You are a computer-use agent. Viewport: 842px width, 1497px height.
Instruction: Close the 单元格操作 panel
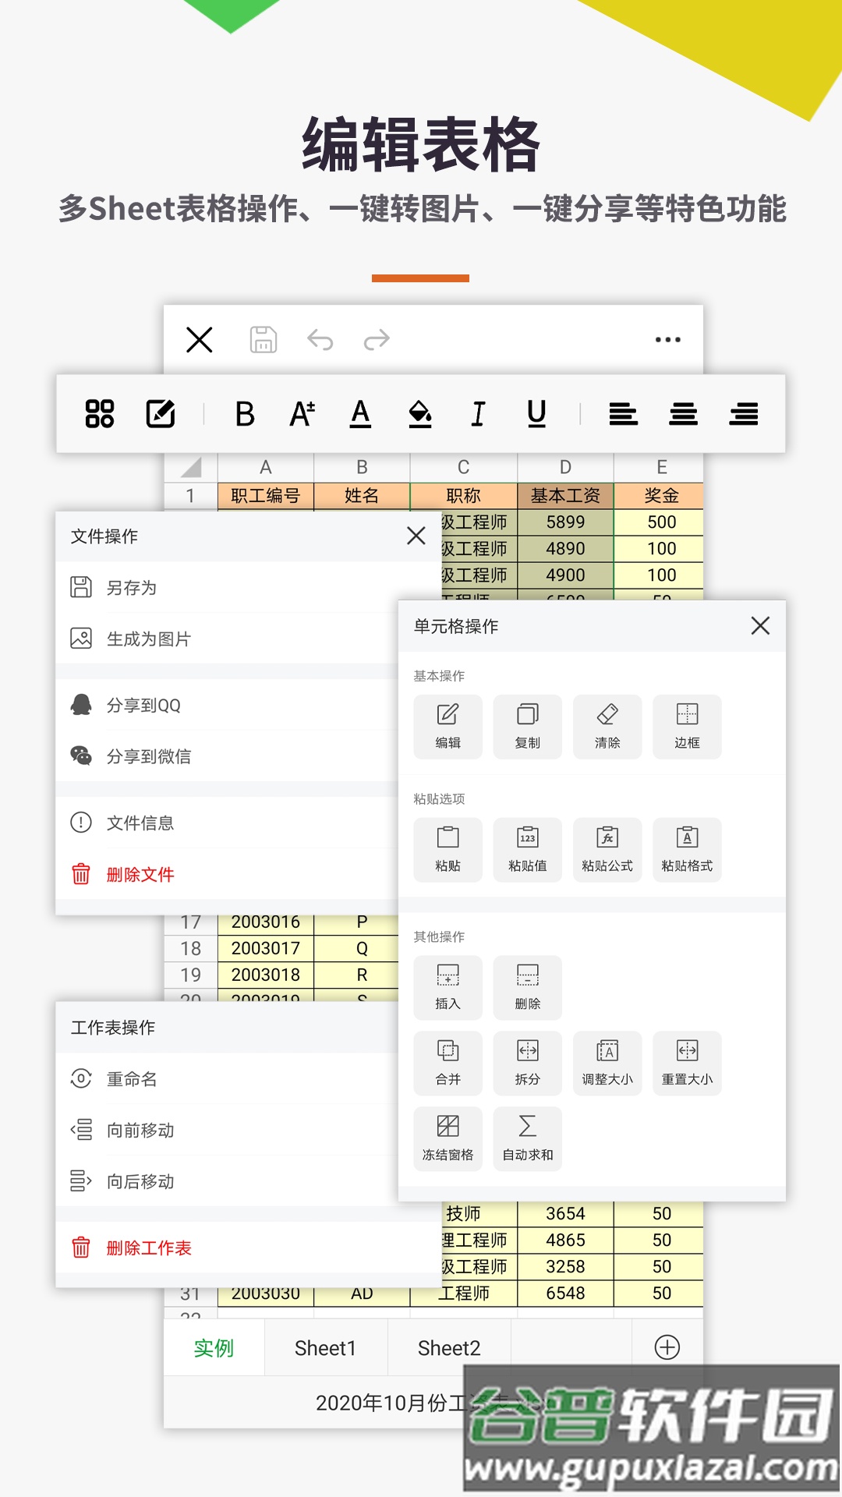coord(760,625)
